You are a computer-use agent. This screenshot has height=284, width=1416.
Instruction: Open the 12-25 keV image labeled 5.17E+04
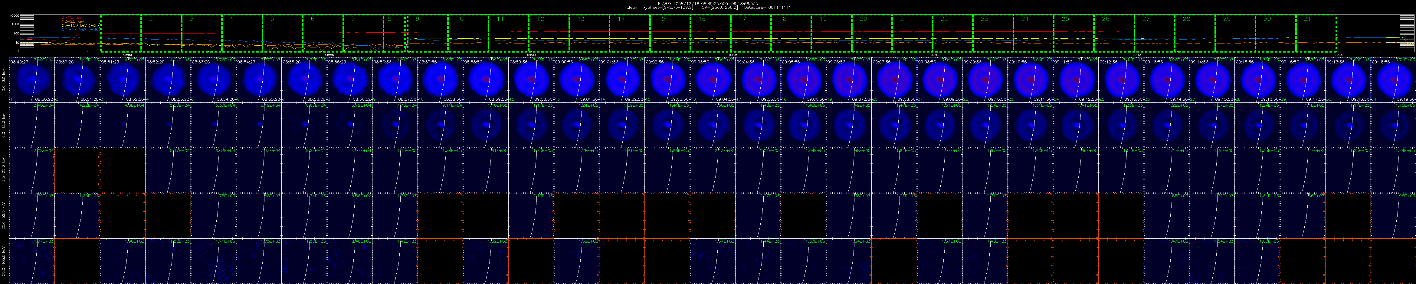[x=168, y=170]
